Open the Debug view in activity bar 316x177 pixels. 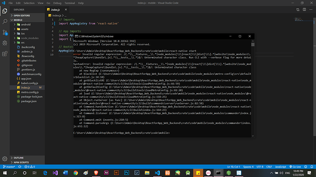pyautogui.click(x=5, y=43)
